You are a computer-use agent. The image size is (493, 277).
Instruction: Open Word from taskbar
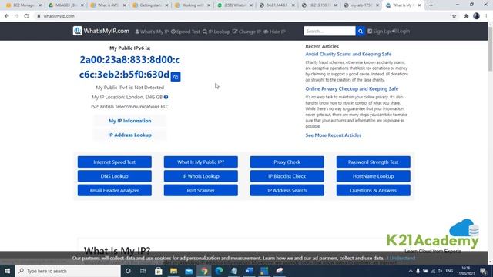250,271
